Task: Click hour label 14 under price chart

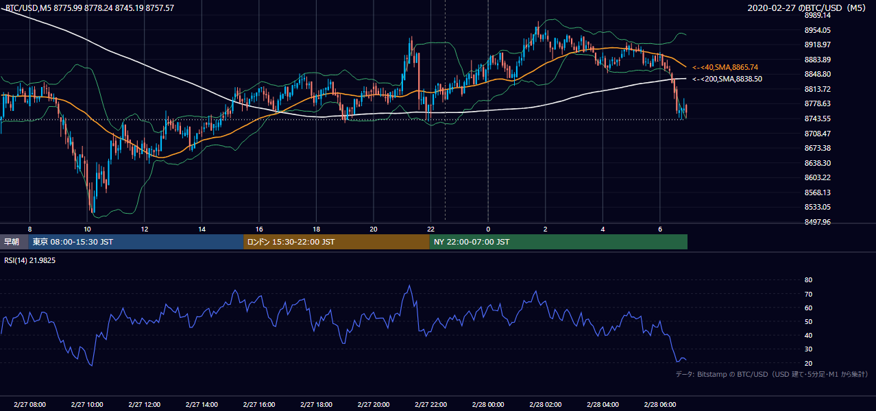Action: click(x=202, y=229)
